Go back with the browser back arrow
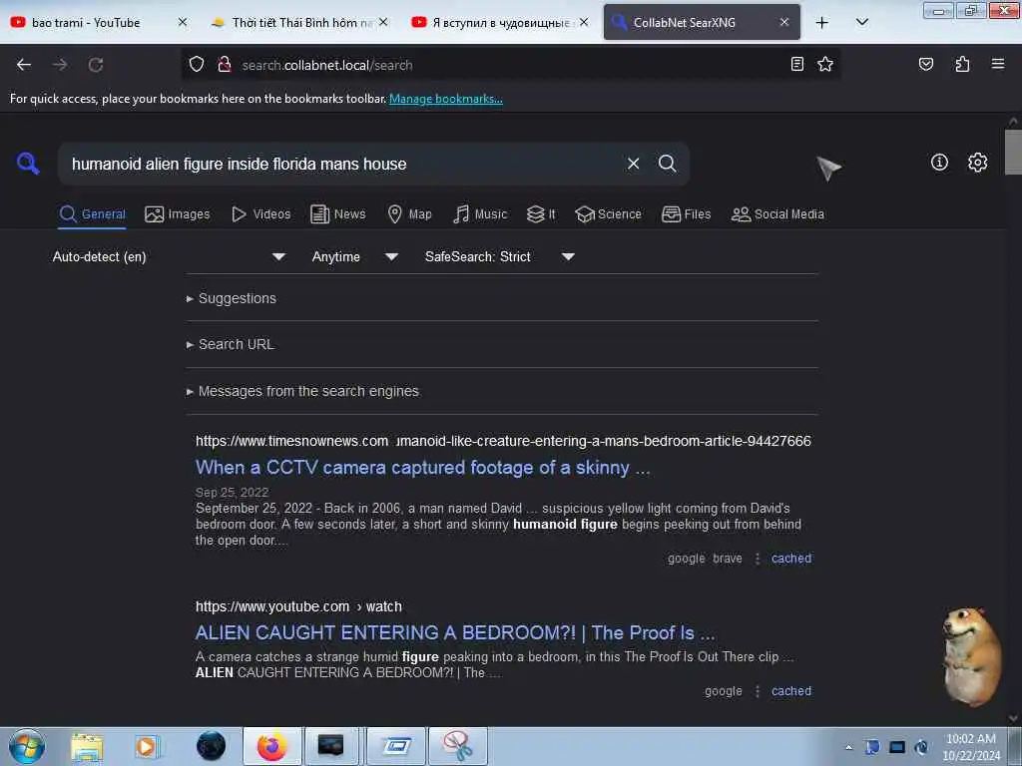This screenshot has width=1022, height=766. 24,65
